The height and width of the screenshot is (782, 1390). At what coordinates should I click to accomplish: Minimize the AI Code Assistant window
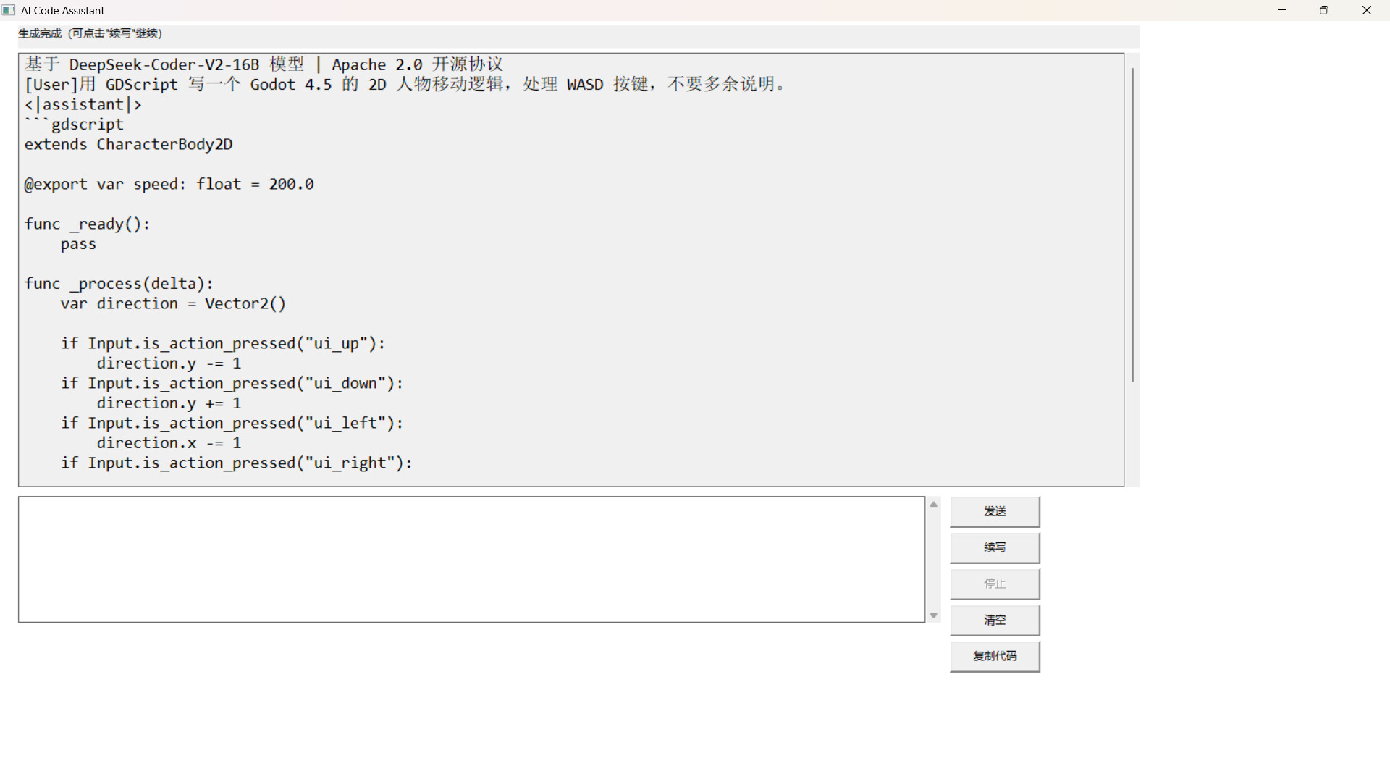tap(1282, 10)
